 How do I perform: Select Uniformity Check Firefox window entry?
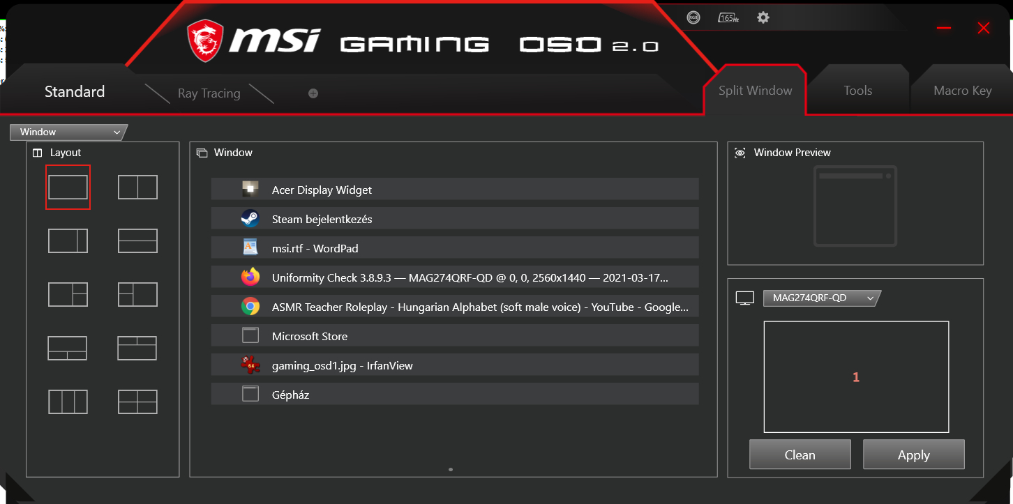(x=455, y=277)
